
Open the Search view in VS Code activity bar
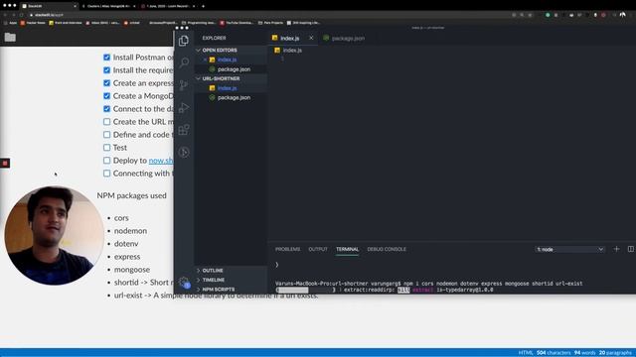click(184, 62)
